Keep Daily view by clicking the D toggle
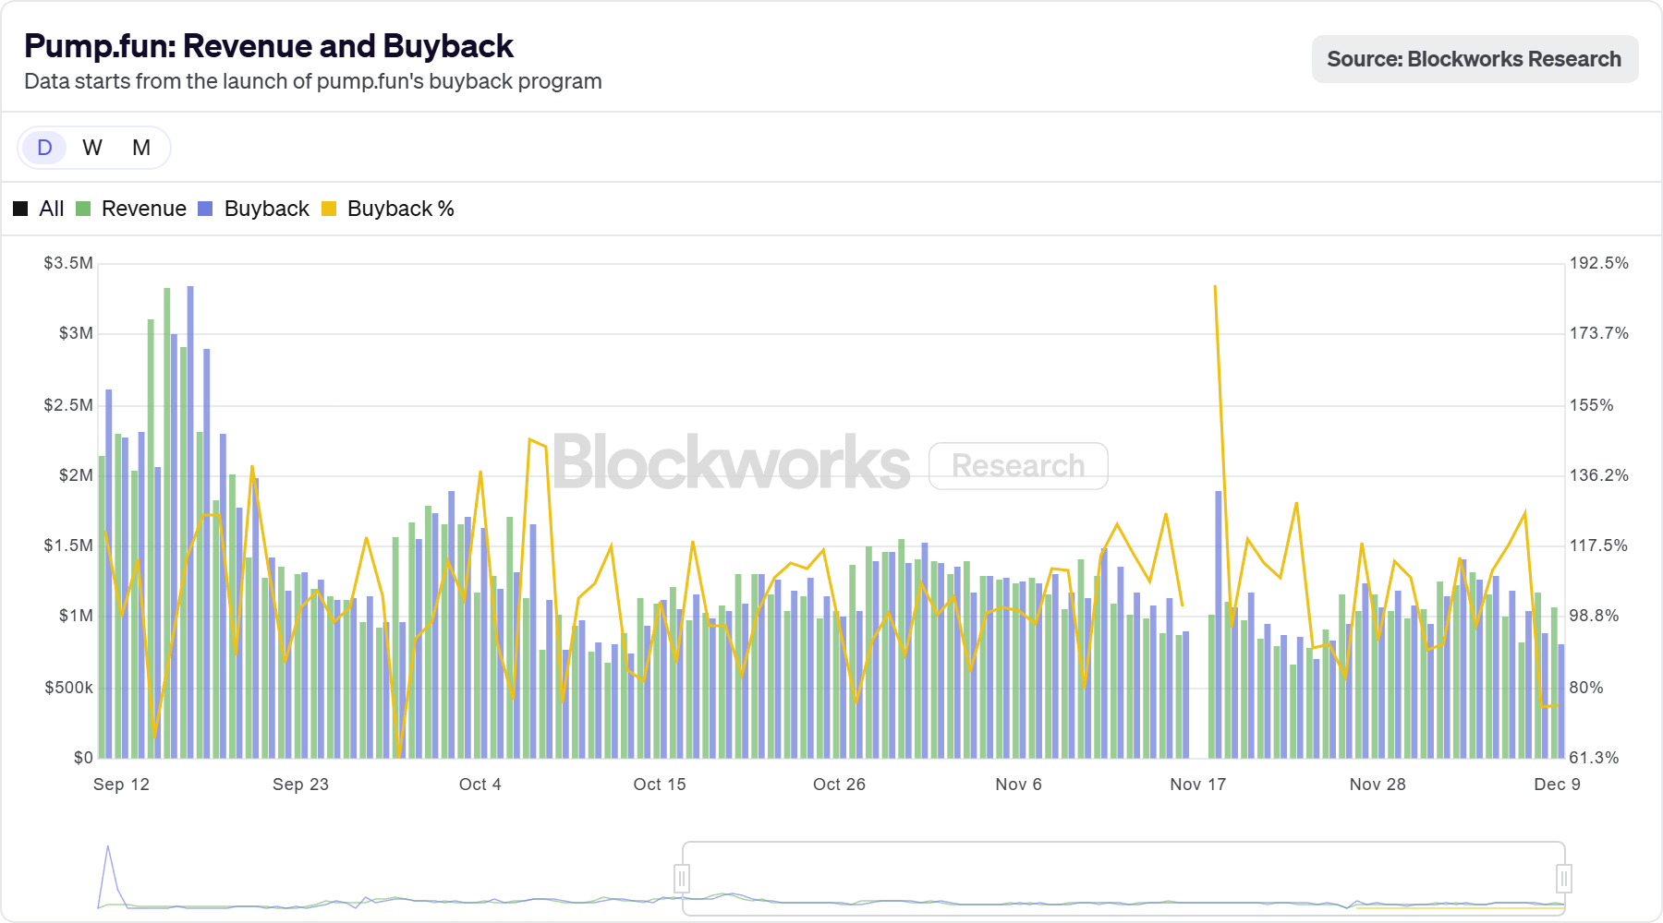This screenshot has height=923, width=1663. 43,147
